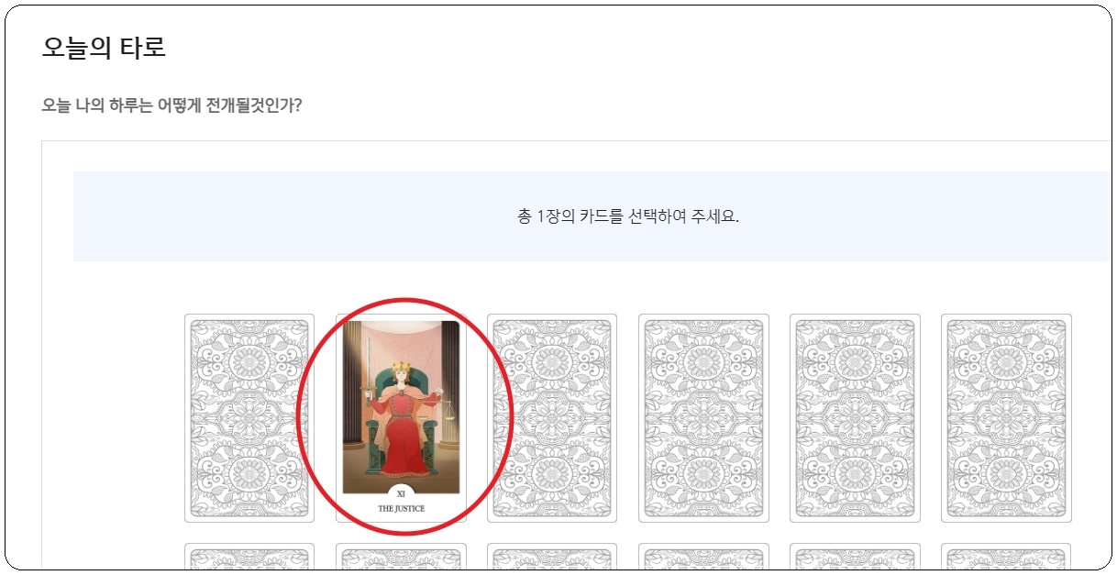
Task: Pick the fourth card in the bottom row
Action: pyautogui.click(x=703, y=557)
